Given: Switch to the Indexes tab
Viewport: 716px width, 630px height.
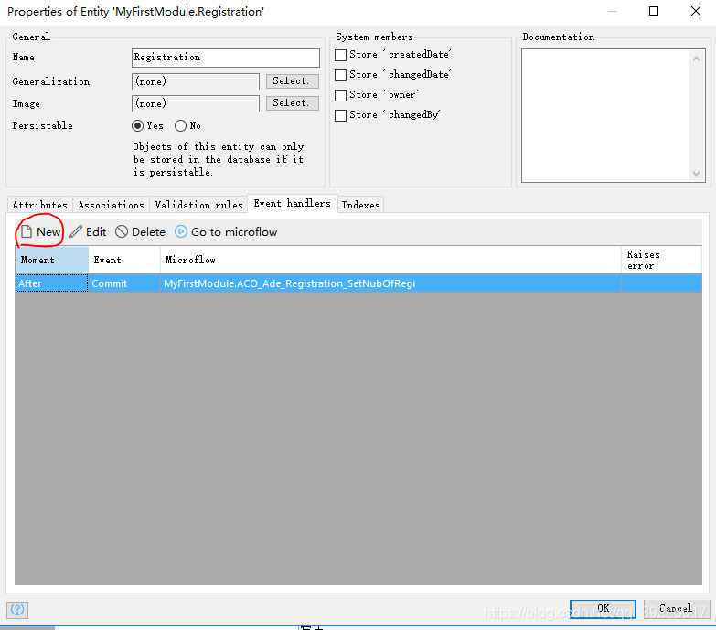Looking at the screenshot, I should click(360, 205).
